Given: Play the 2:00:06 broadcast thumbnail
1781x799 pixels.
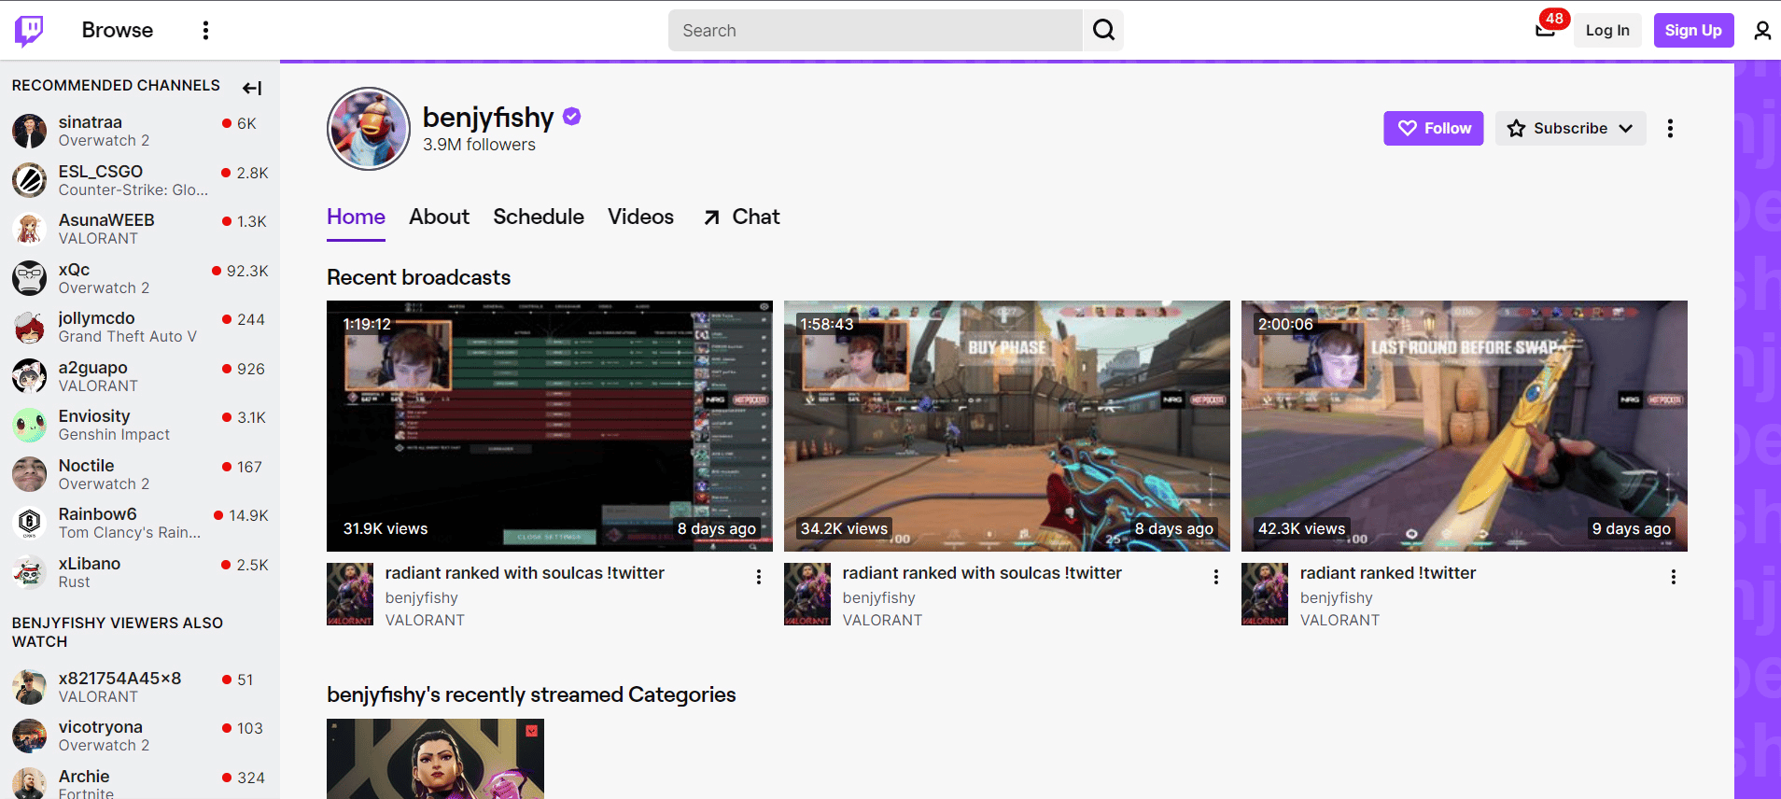Looking at the screenshot, I should point(1465,426).
